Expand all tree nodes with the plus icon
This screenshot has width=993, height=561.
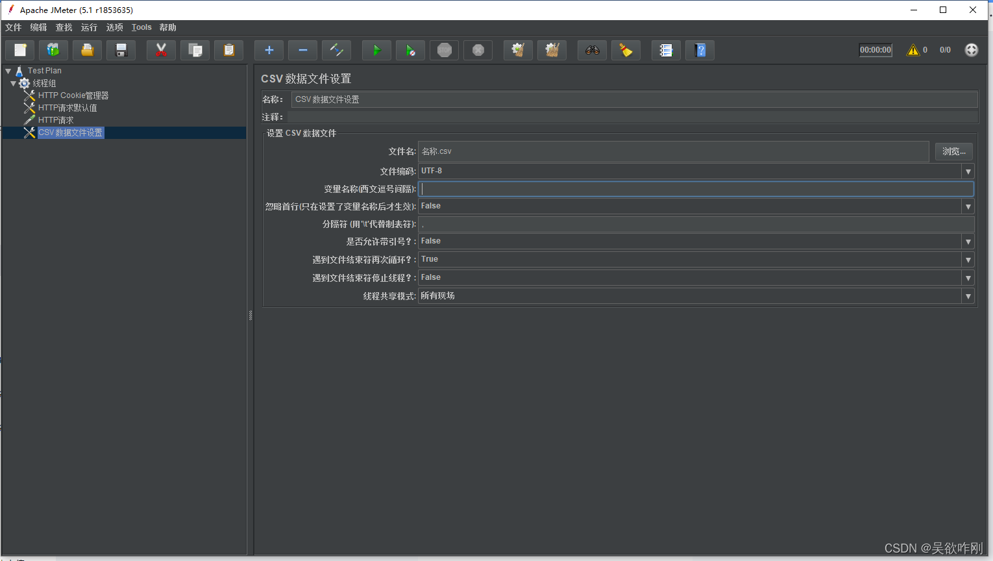269,50
